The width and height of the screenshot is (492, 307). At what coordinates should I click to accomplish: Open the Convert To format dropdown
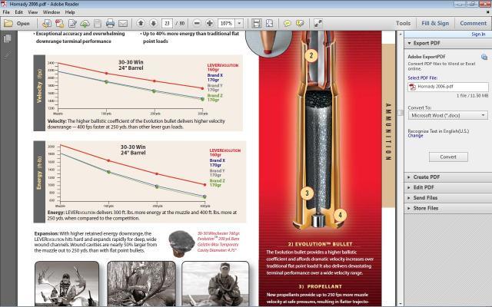pyautogui.click(x=447, y=116)
